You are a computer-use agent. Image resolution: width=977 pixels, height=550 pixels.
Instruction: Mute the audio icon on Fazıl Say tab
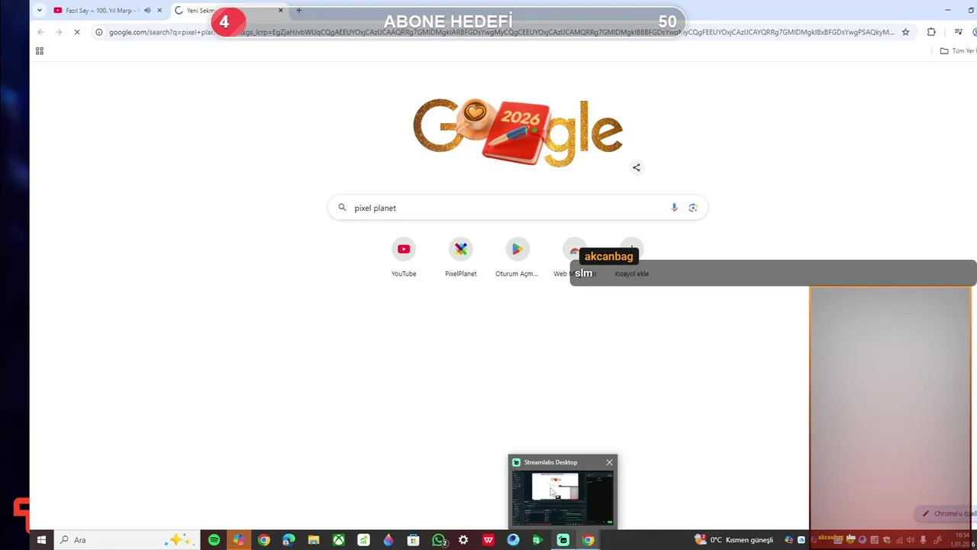pos(147,10)
